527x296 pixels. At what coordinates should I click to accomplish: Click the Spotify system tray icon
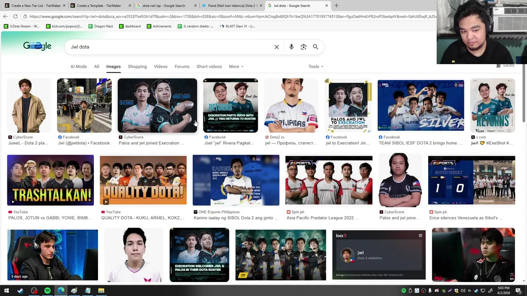(403, 291)
